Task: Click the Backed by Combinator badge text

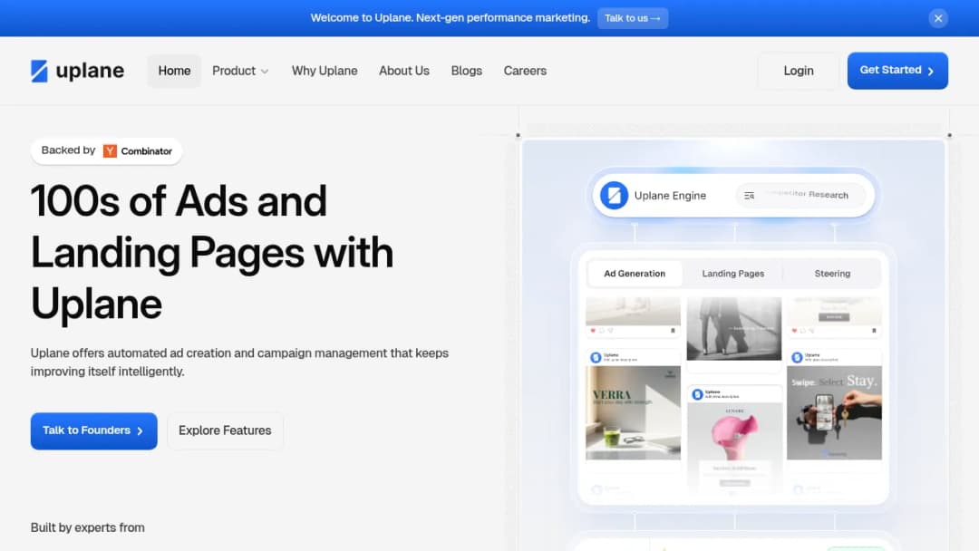Action: [107, 151]
